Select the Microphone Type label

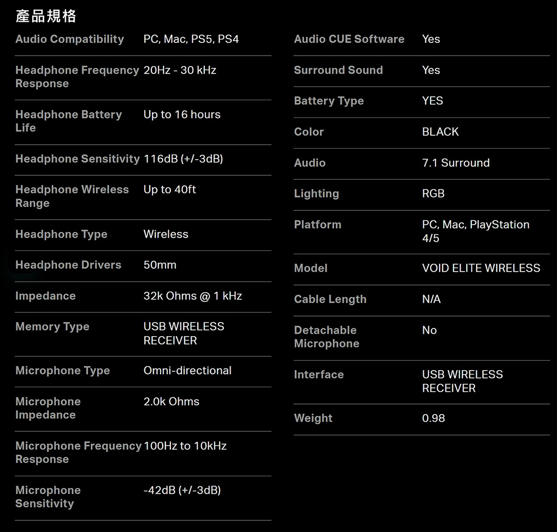pyautogui.click(x=62, y=371)
